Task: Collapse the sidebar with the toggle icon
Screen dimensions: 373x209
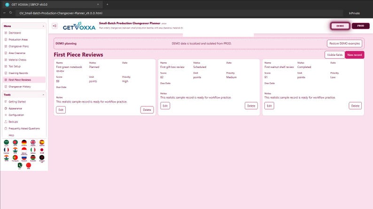Action: 54,26
